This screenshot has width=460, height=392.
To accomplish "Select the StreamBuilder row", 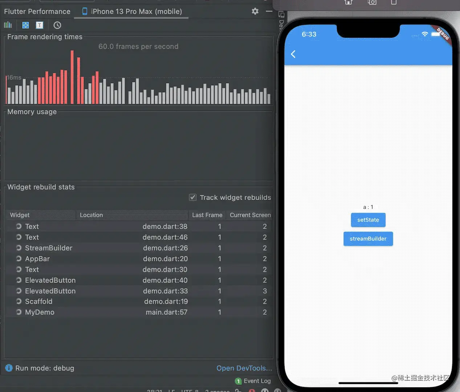I will pyautogui.click(x=139, y=248).
